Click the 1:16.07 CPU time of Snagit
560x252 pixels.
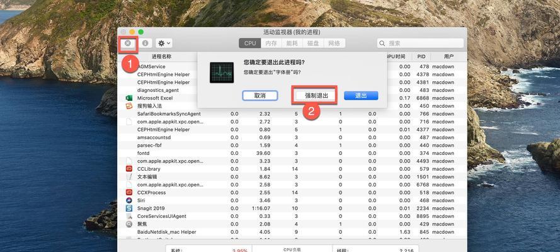(261, 208)
